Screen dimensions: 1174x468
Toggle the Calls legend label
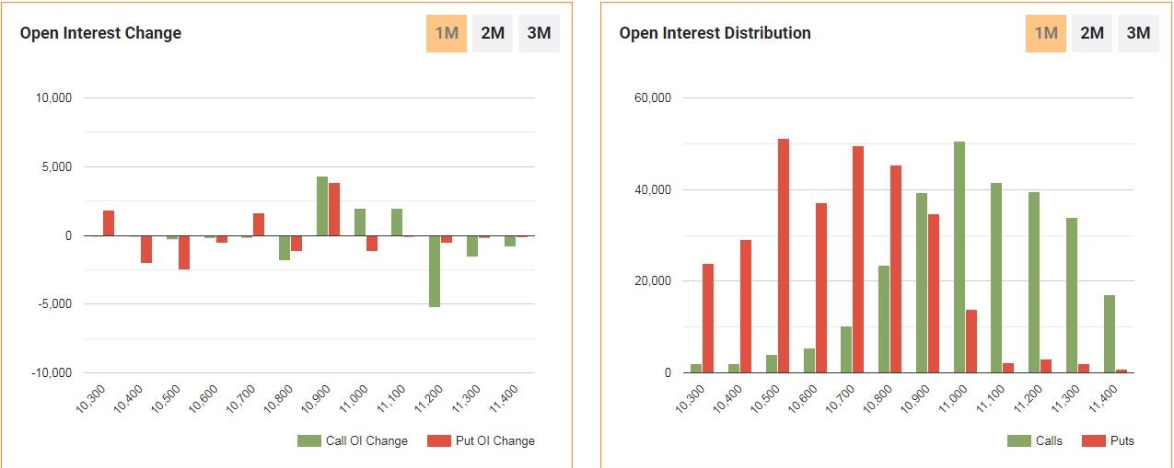(1048, 440)
